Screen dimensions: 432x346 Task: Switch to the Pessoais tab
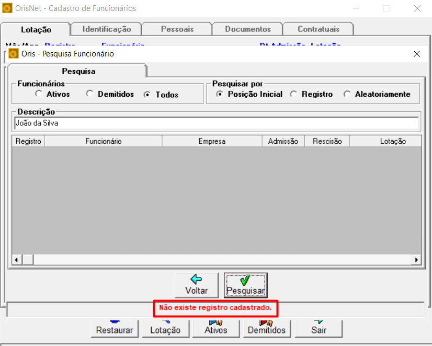177,29
